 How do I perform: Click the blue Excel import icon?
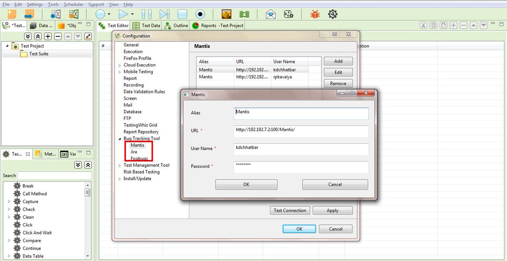coord(55,14)
